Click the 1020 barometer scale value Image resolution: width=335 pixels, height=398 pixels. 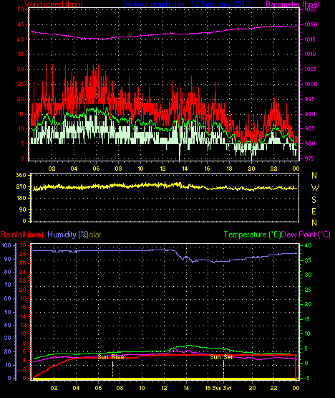[x=311, y=24]
